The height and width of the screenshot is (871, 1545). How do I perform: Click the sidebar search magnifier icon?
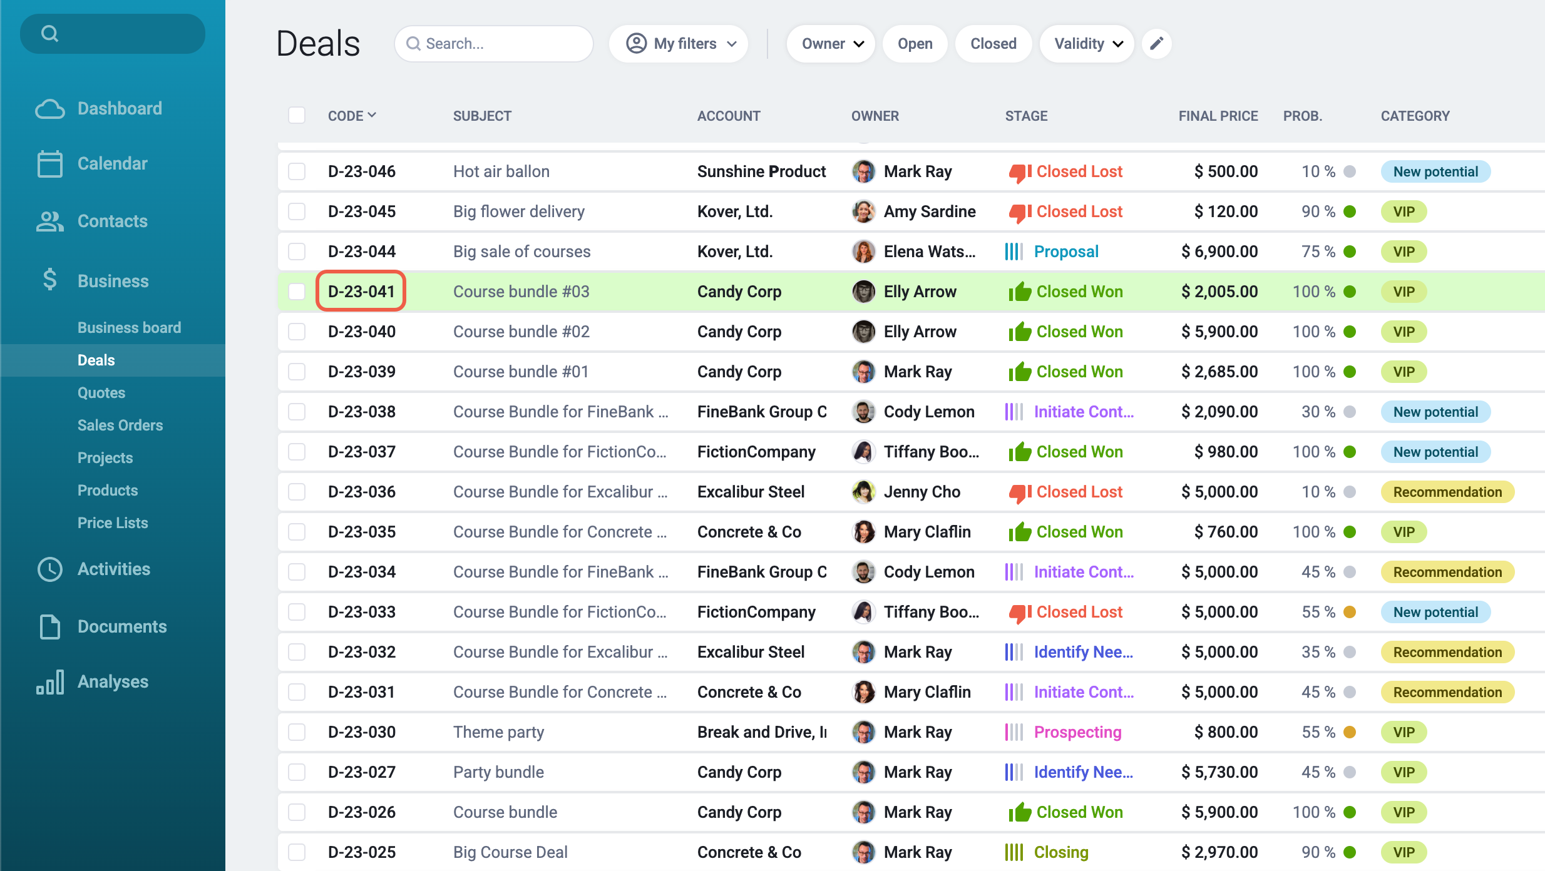coord(49,34)
